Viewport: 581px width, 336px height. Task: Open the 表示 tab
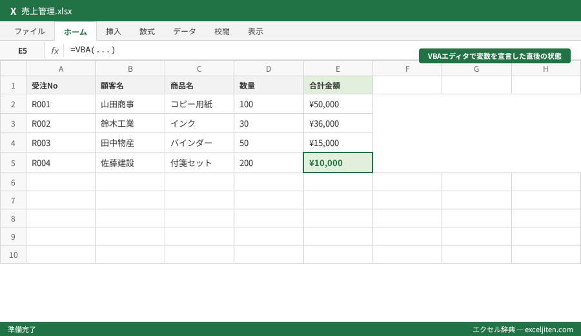[x=256, y=32]
